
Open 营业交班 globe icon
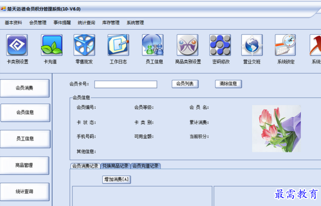252,45
